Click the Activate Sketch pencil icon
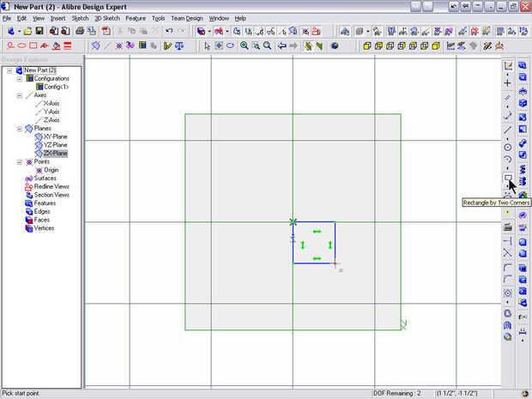The width and height of the screenshot is (532, 399). (x=508, y=65)
